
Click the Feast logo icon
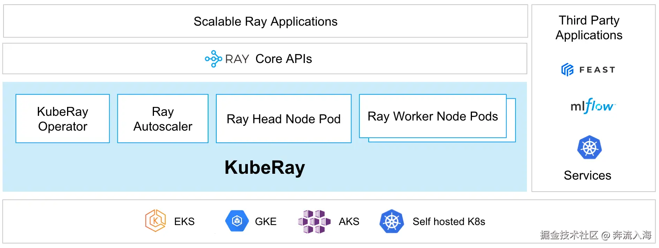click(567, 70)
